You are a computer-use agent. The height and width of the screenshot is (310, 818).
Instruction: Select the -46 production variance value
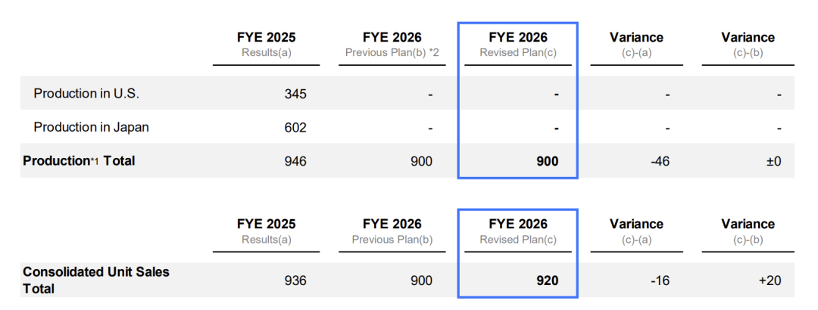click(659, 161)
